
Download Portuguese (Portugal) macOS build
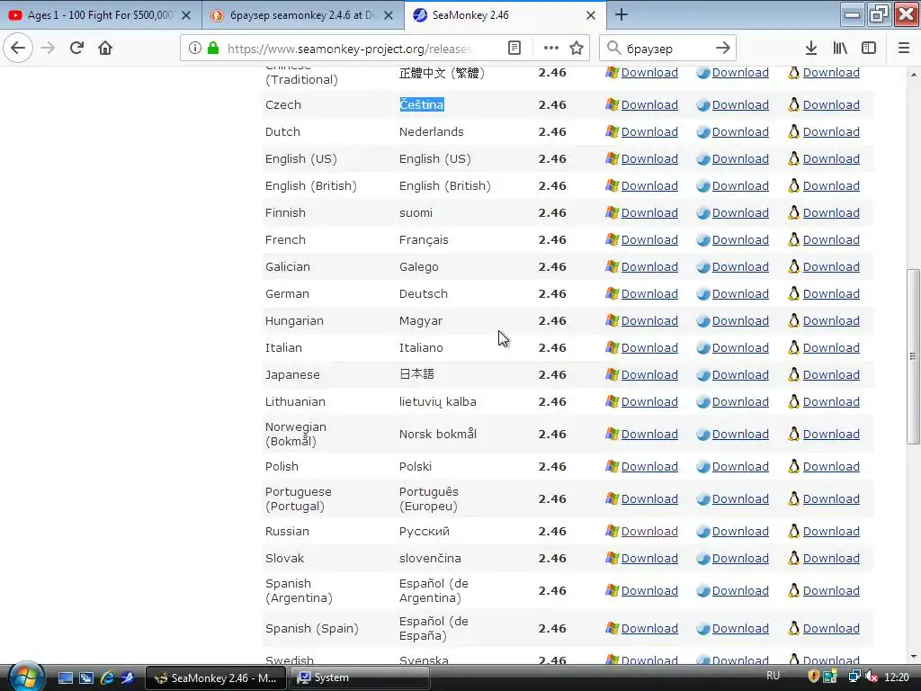740,498
